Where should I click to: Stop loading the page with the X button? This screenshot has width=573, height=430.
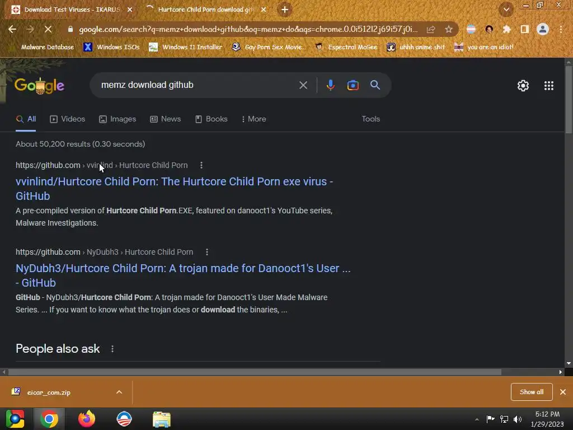tap(48, 29)
